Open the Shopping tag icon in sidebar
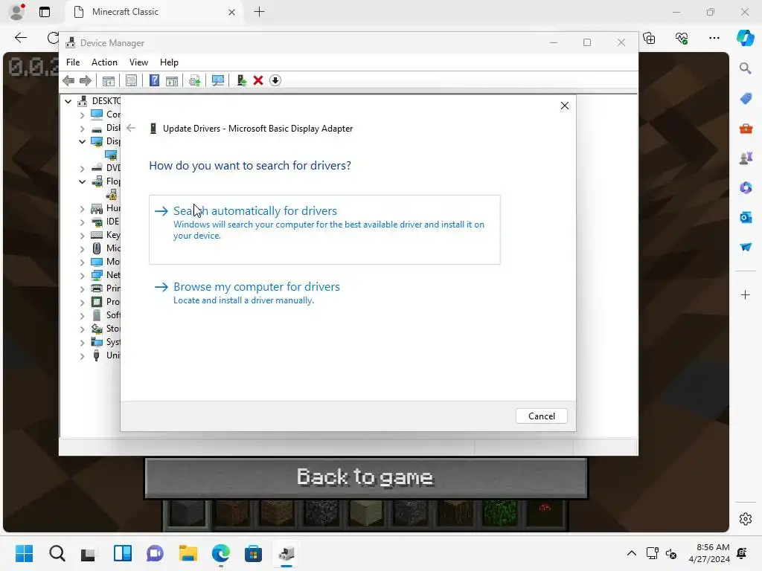 click(x=746, y=99)
